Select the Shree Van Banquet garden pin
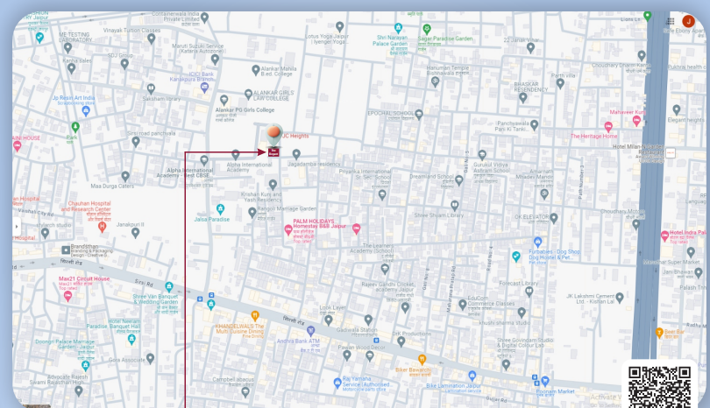The height and width of the screenshot is (408, 710). [x=169, y=286]
